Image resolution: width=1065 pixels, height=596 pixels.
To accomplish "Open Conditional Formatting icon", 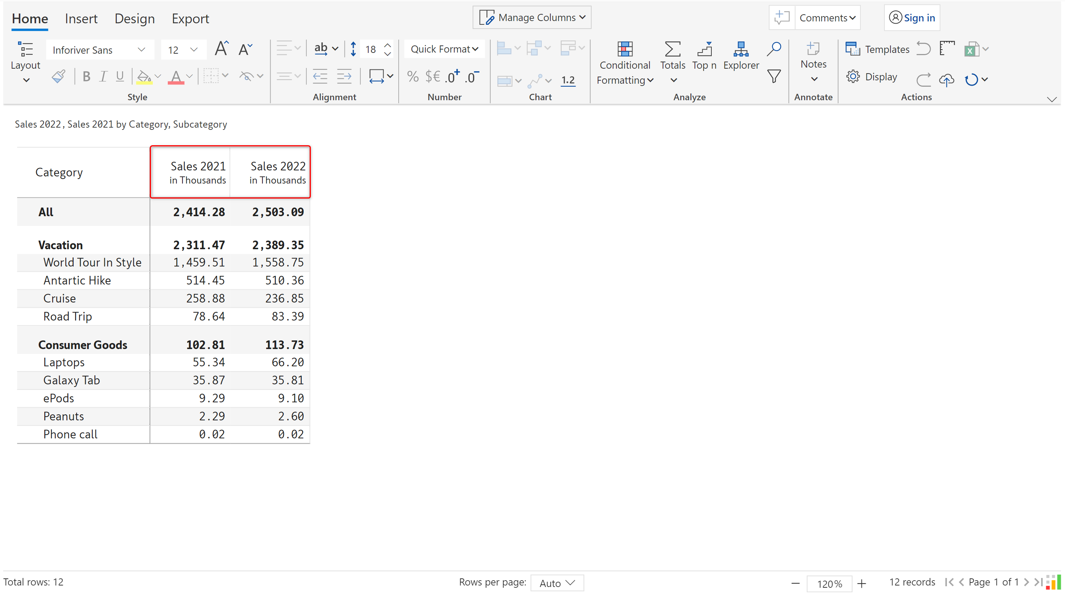I will (625, 49).
